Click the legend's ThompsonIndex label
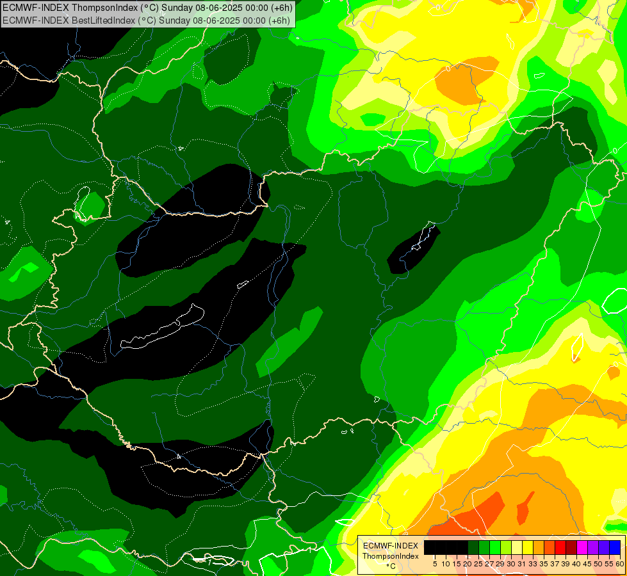This screenshot has width=627, height=576. (390, 556)
